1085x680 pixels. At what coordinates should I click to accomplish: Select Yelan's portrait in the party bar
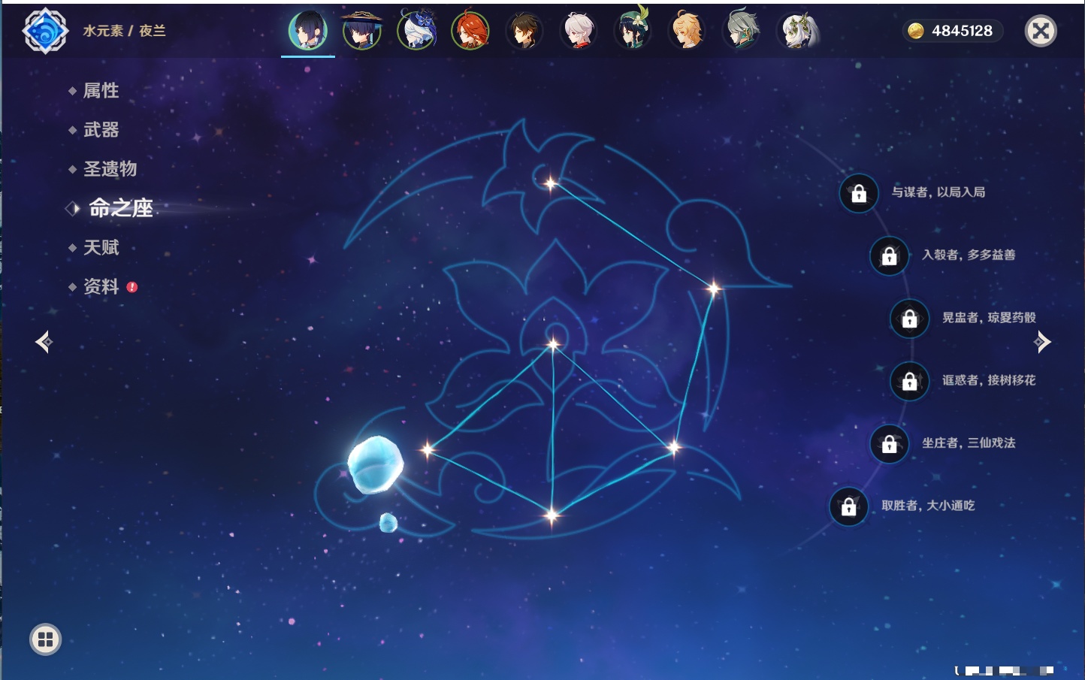pos(308,31)
